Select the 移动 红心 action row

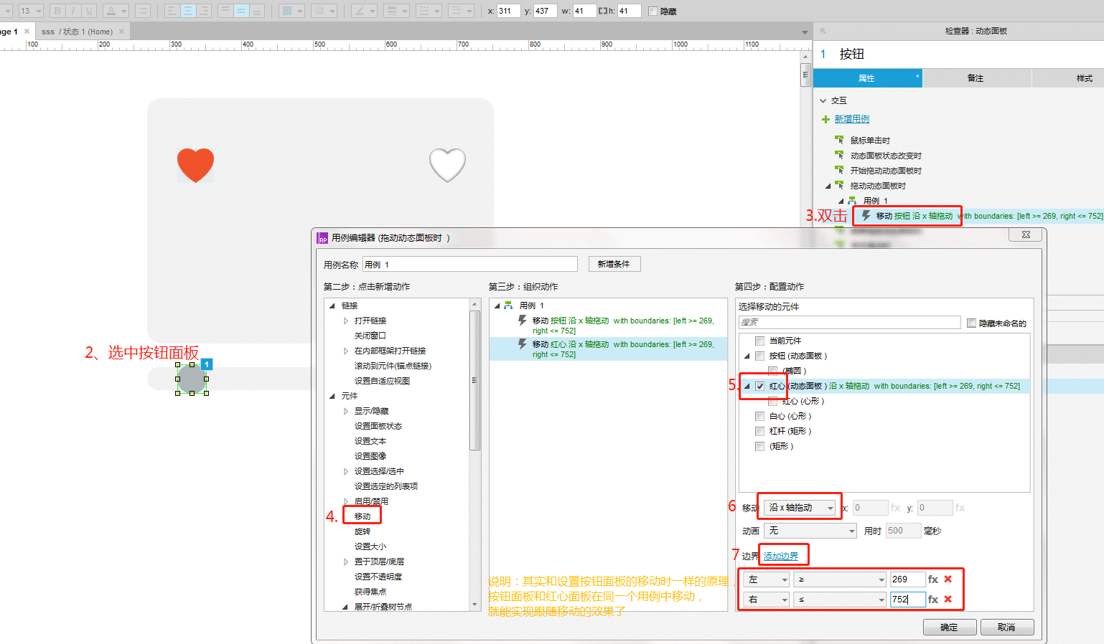(x=608, y=349)
